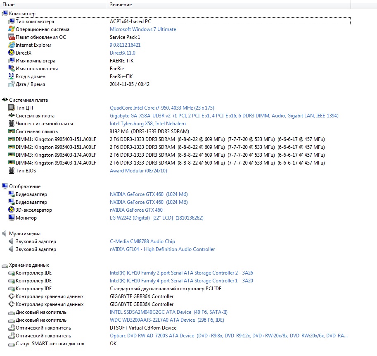Open the nVIDIA GF104 High Definition Audio link
Image resolution: width=377 pixels, height=356 pixels.
pos(162,249)
